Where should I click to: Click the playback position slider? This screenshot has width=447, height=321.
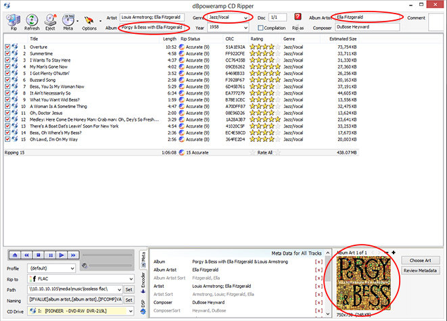(108, 255)
